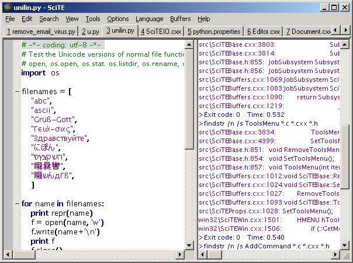Collapse the filenames list fold marker

[x=17, y=91]
